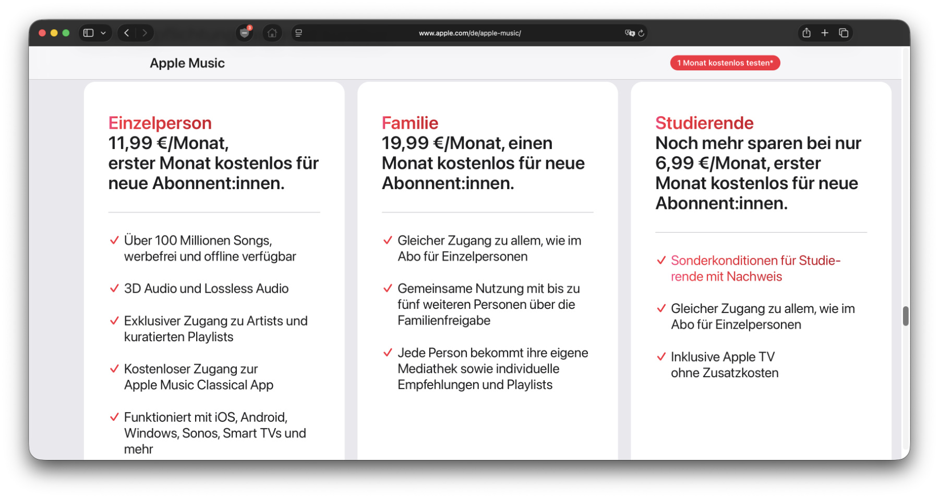Open the home page icon
The width and height of the screenshot is (939, 498).
(x=272, y=33)
